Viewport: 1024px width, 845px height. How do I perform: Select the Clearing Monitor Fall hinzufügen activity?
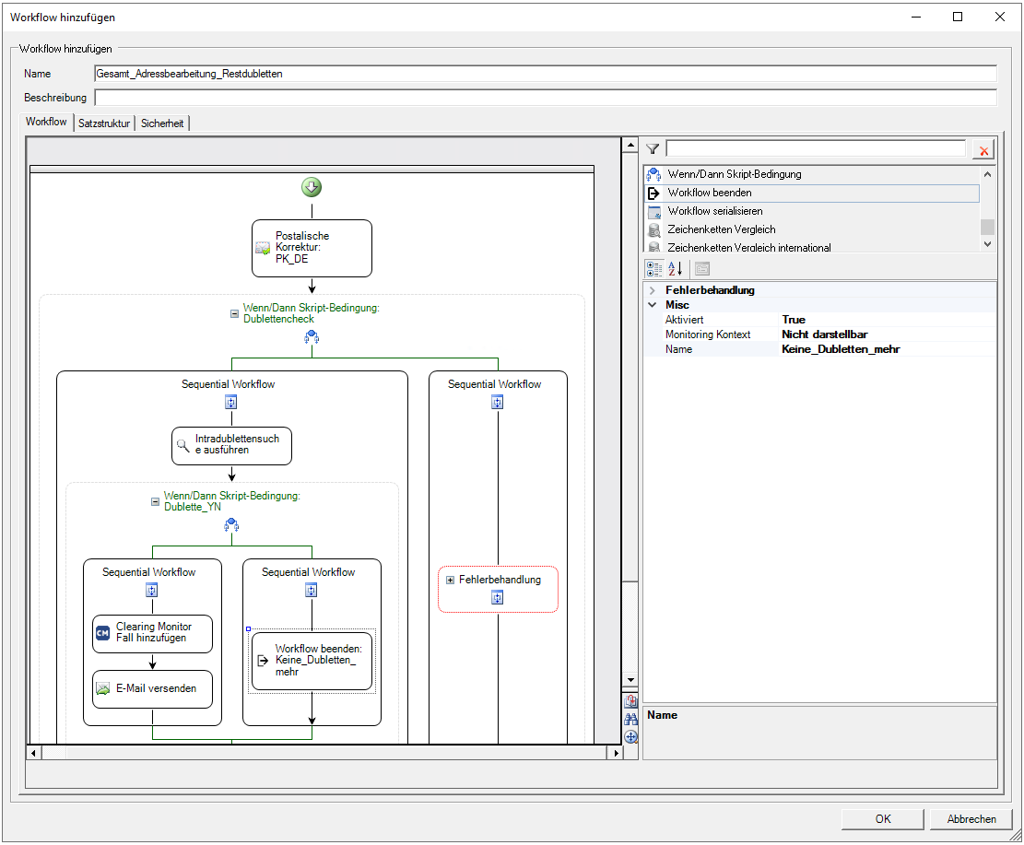152,633
